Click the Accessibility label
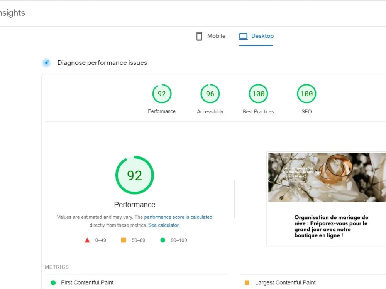The height and width of the screenshot is (289, 386). point(210,112)
